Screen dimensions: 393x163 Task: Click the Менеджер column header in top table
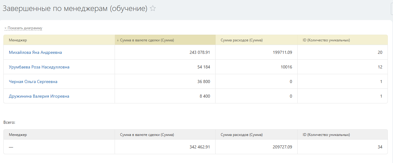click(18, 40)
